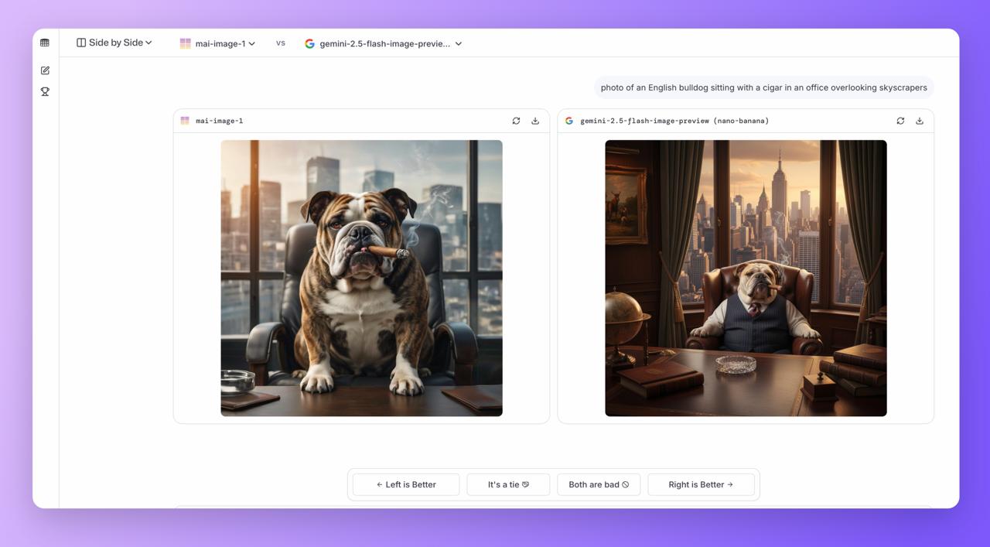
Task: Download the gemini nano-banana image
Action: tap(920, 121)
